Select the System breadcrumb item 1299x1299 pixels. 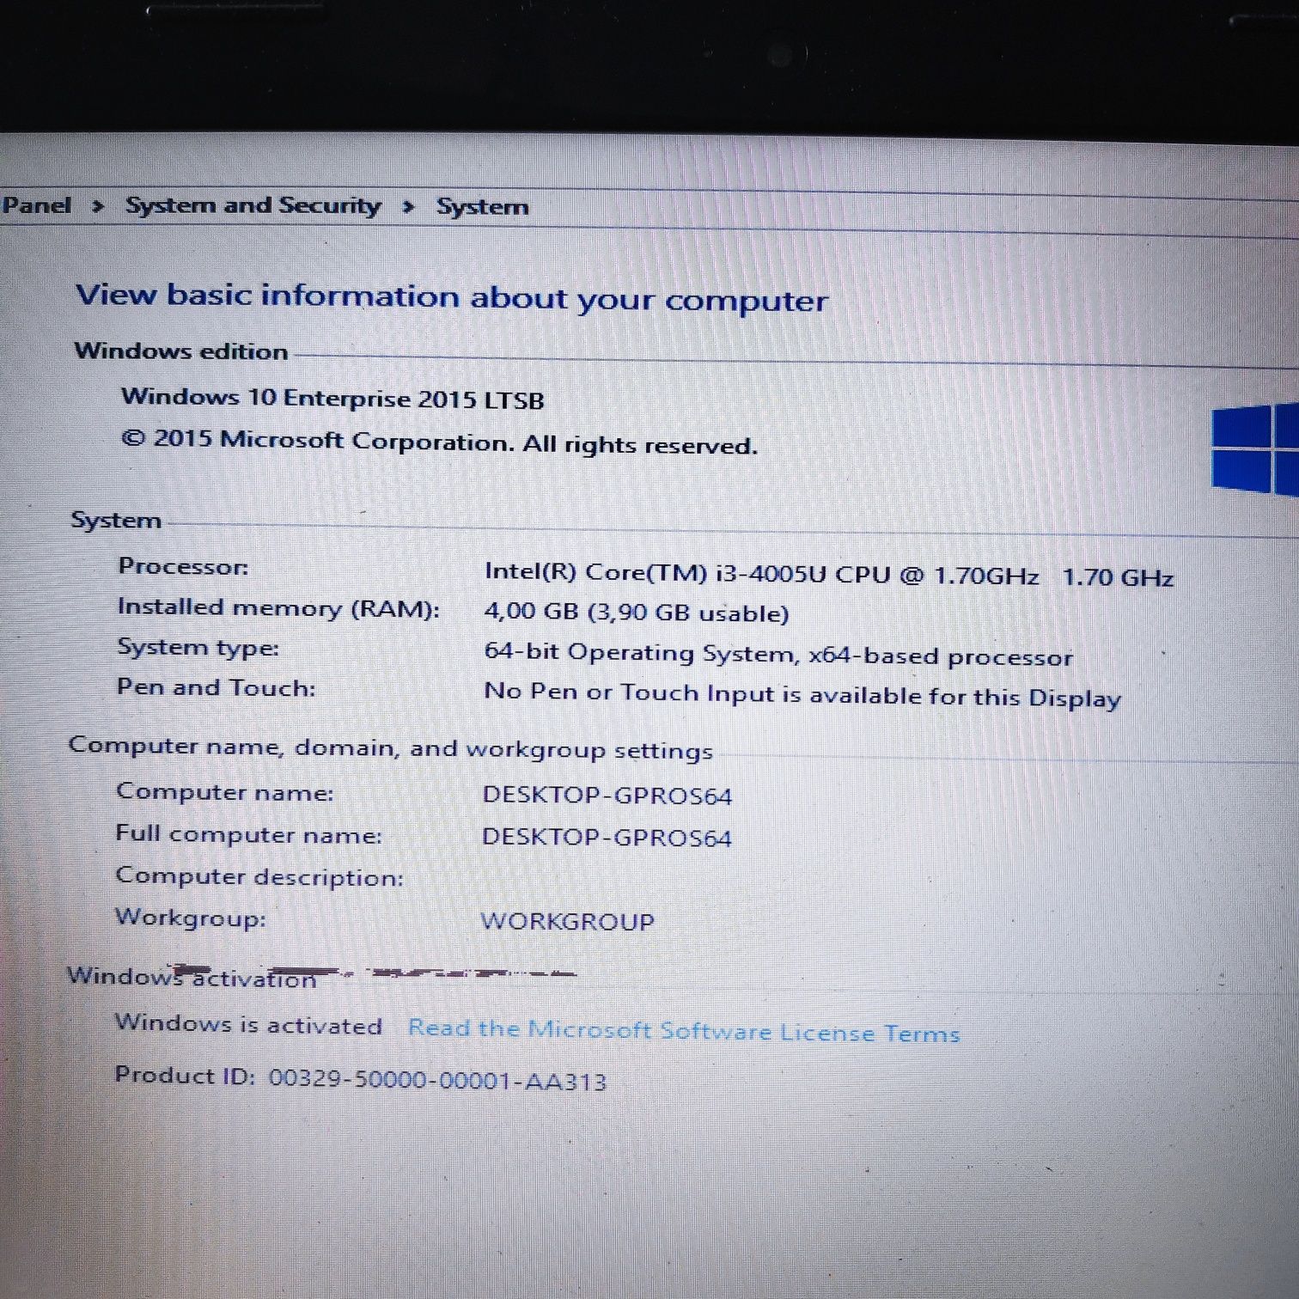coord(482,207)
